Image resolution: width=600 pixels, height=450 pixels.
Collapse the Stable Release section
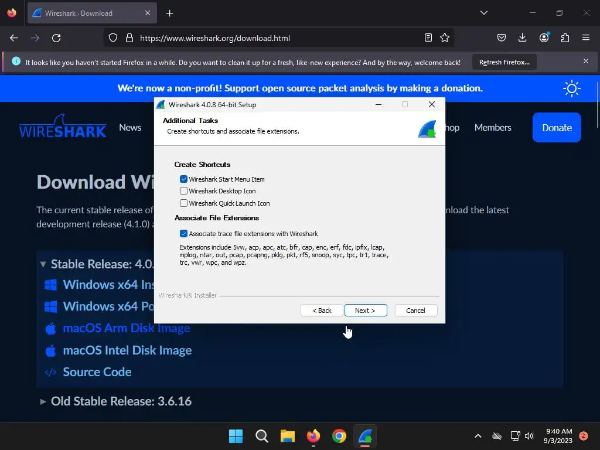tap(43, 264)
